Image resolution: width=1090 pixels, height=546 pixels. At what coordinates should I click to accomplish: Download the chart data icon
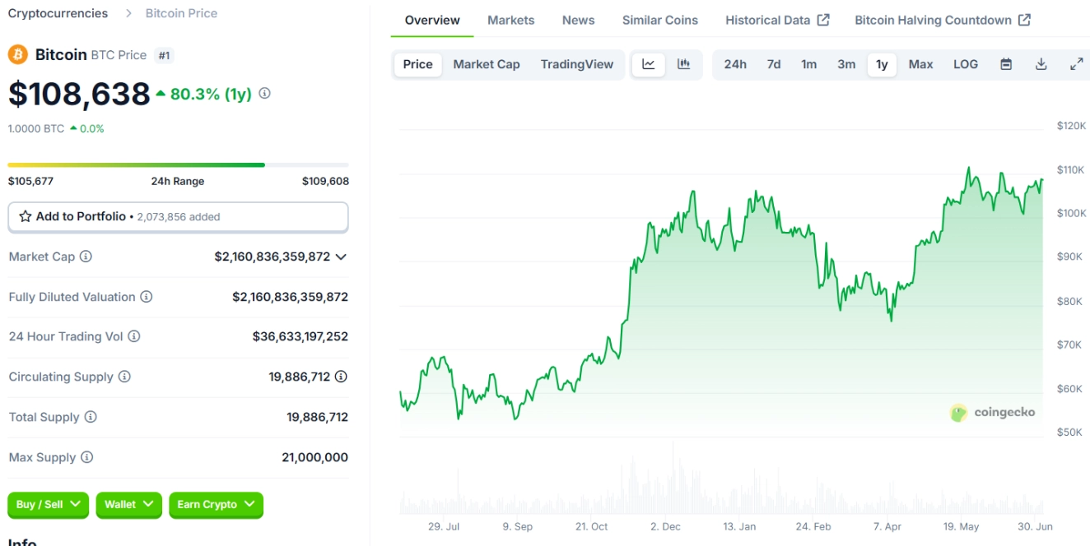click(x=1041, y=64)
